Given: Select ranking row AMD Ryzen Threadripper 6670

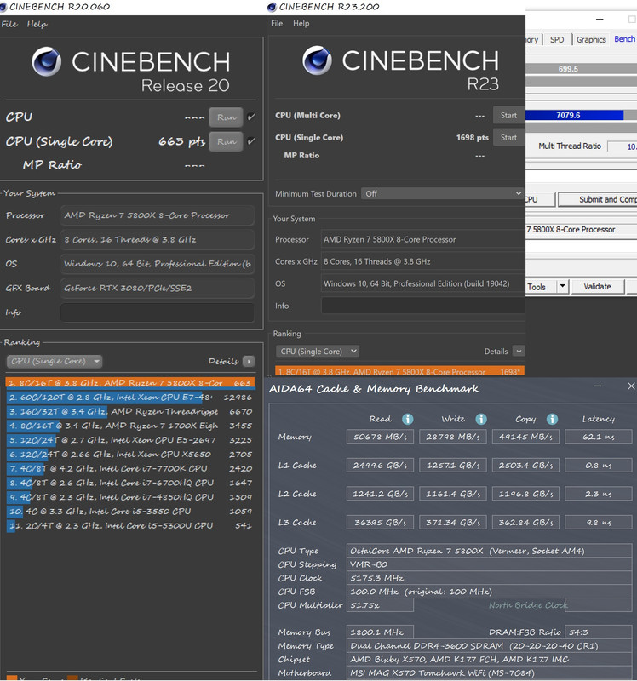Looking at the screenshot, I should 130,411.
